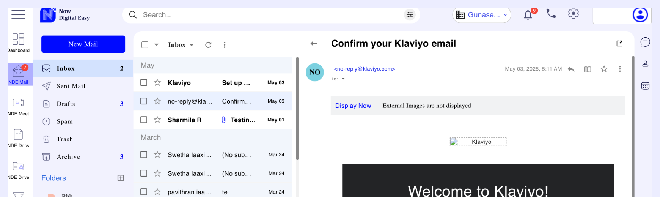Open email in new window
This screenshot has height=197, width=660.
pos(619,43)
